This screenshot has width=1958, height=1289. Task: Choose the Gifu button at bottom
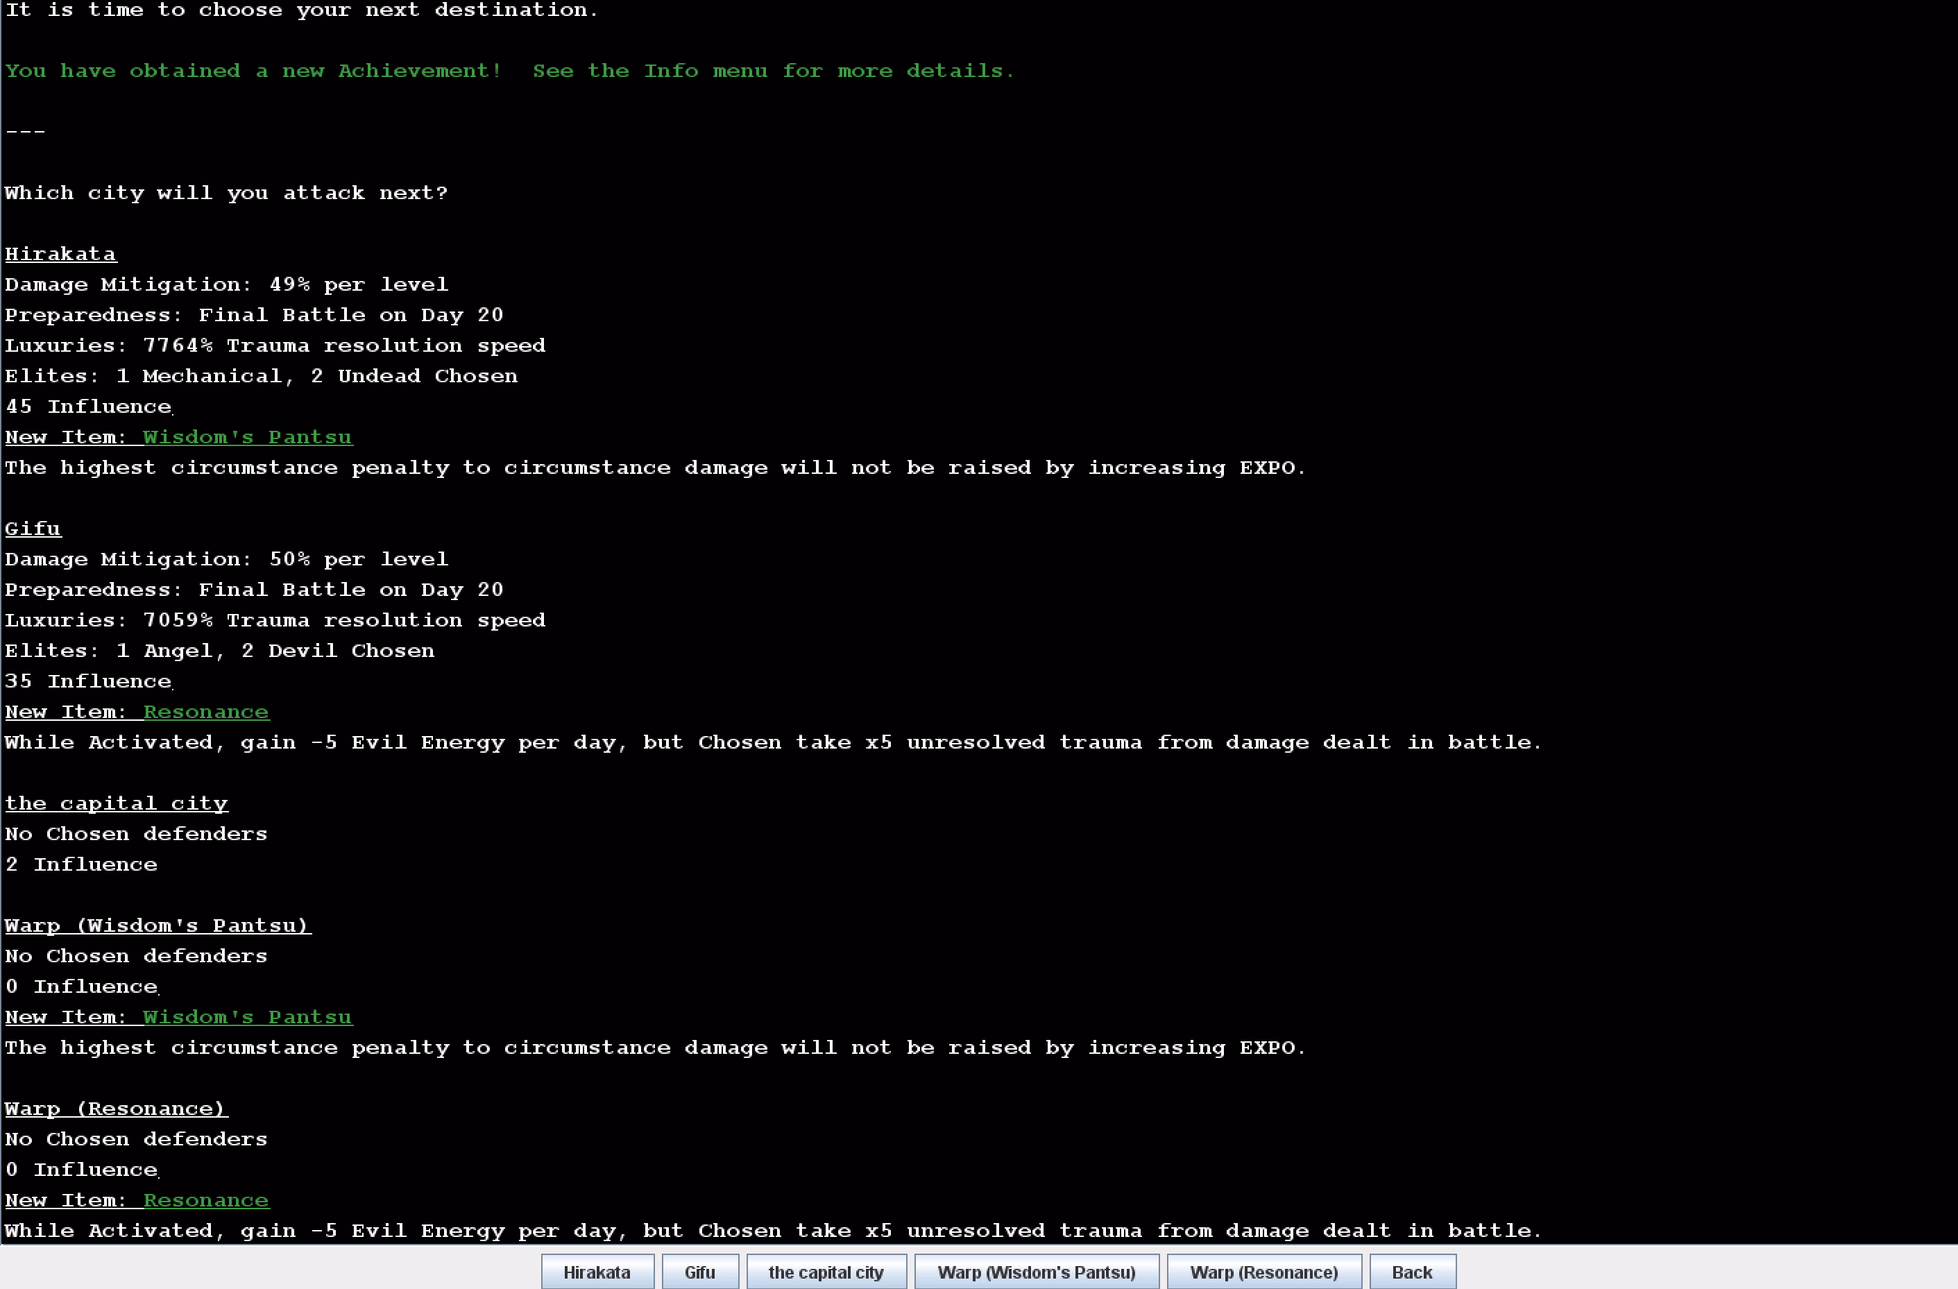click(699, 1272)
